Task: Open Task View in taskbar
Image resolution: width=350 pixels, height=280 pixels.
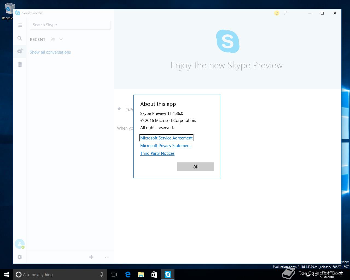Action: 114,275
